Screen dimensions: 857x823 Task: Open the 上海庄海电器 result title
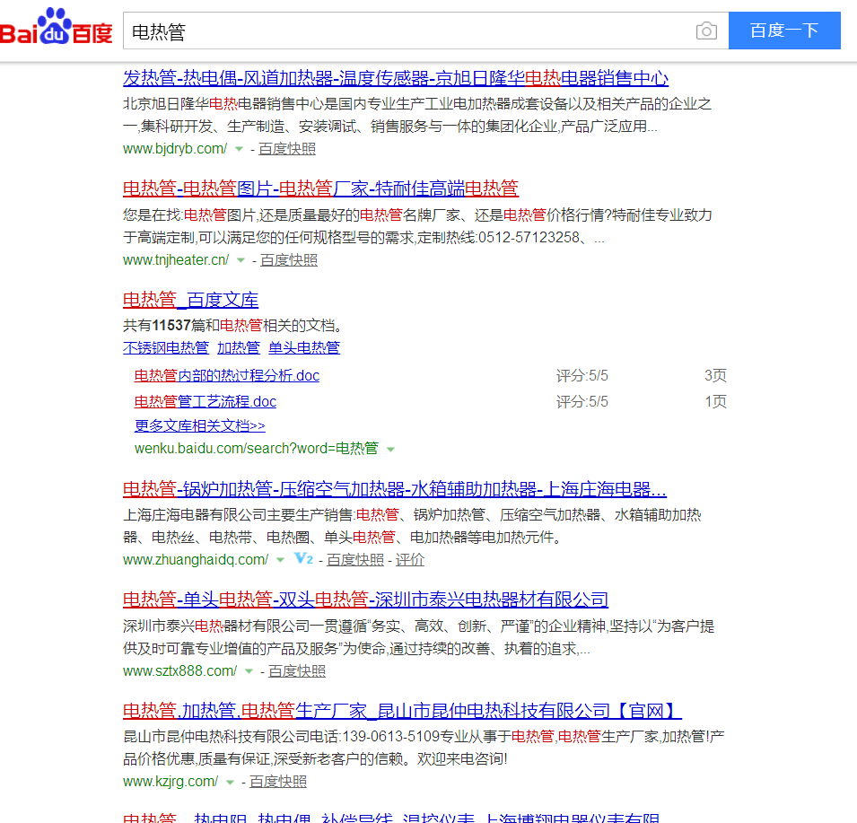tap(395, 488)
